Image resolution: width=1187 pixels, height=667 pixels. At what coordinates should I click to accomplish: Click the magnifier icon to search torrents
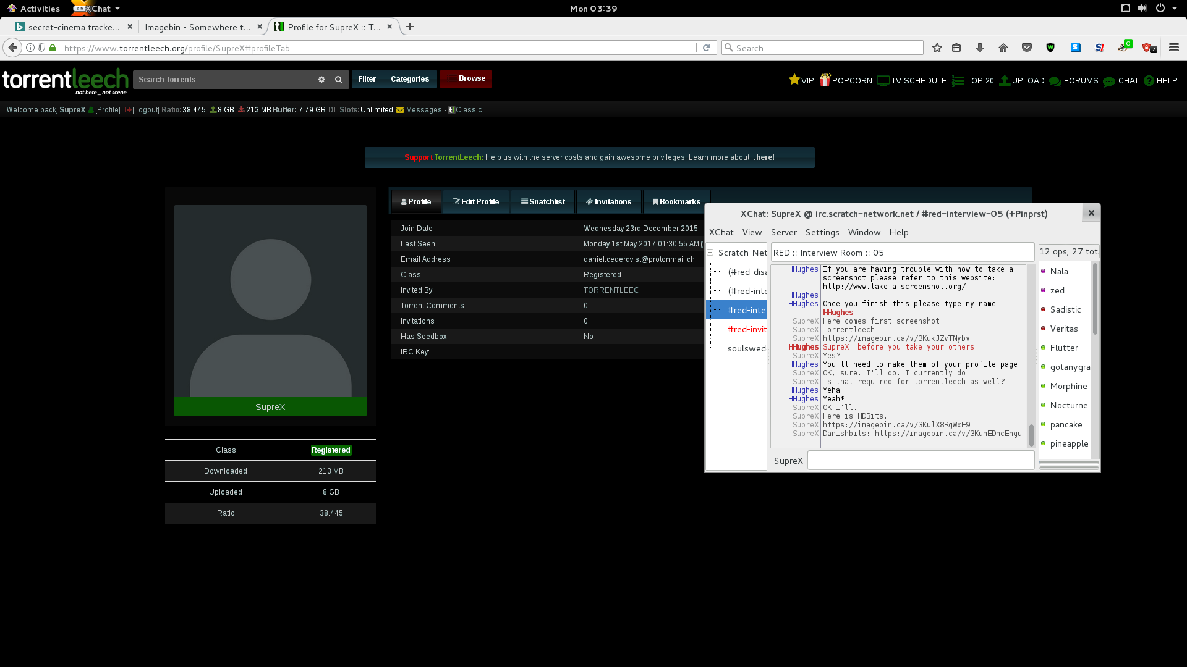[339, 80]
